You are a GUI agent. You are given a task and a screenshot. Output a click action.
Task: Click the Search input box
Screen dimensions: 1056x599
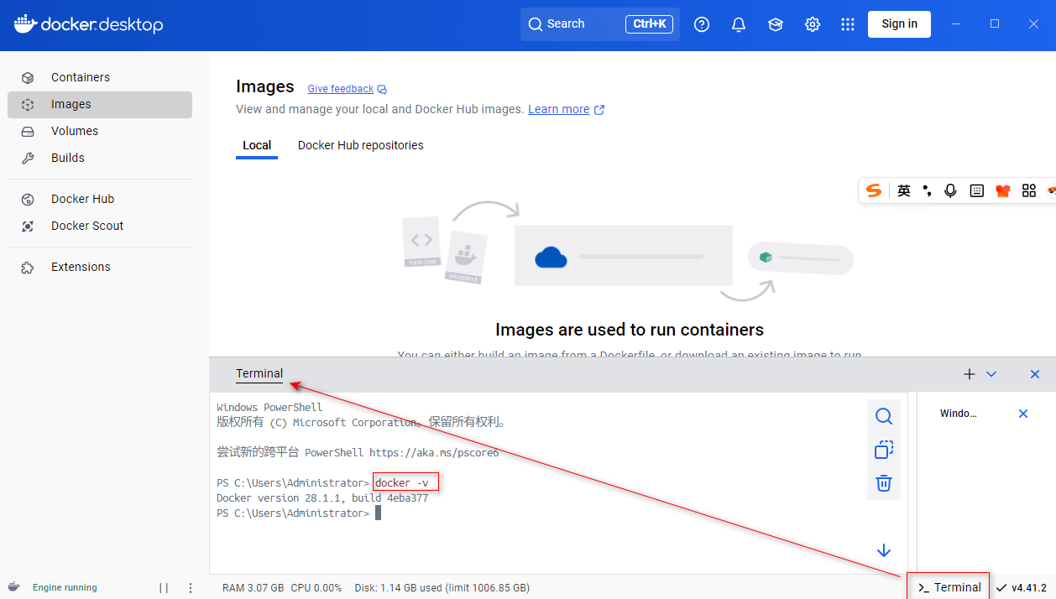click(600, 24)
